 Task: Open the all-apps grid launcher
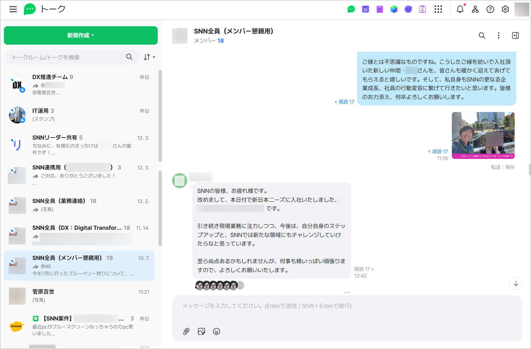[438, 9]
